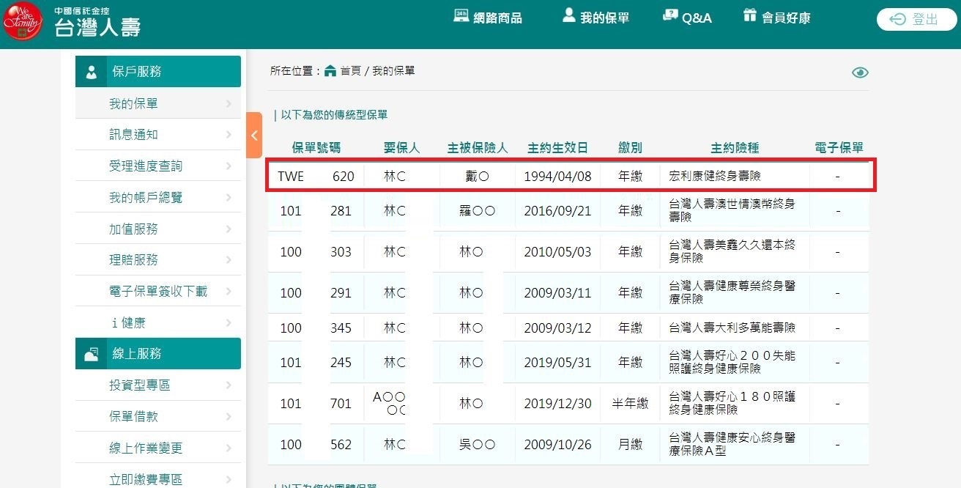The image size is (961, 488).
Task: Click the 保戶服務 person icon in sidebar
Action: (x=92, y=72)
